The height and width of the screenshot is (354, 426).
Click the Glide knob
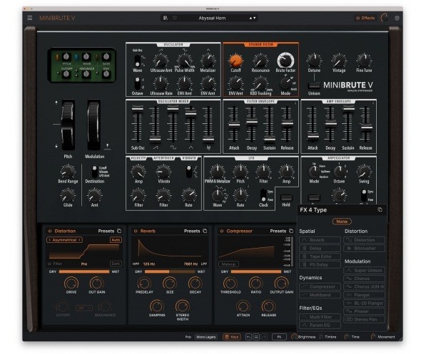tap(68, 196)
